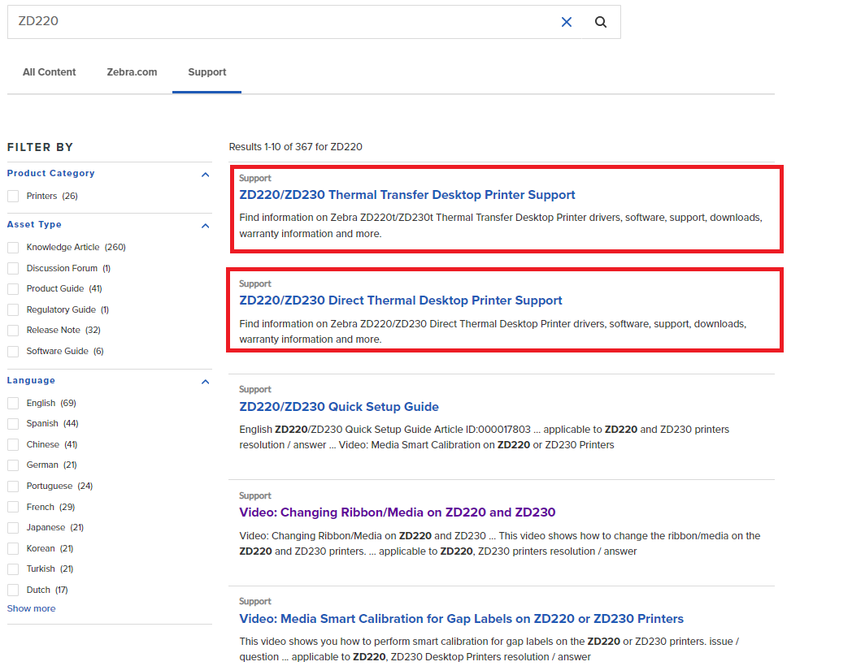
Task: Check the Printers filter checkbox
Action: pos(13,197)
